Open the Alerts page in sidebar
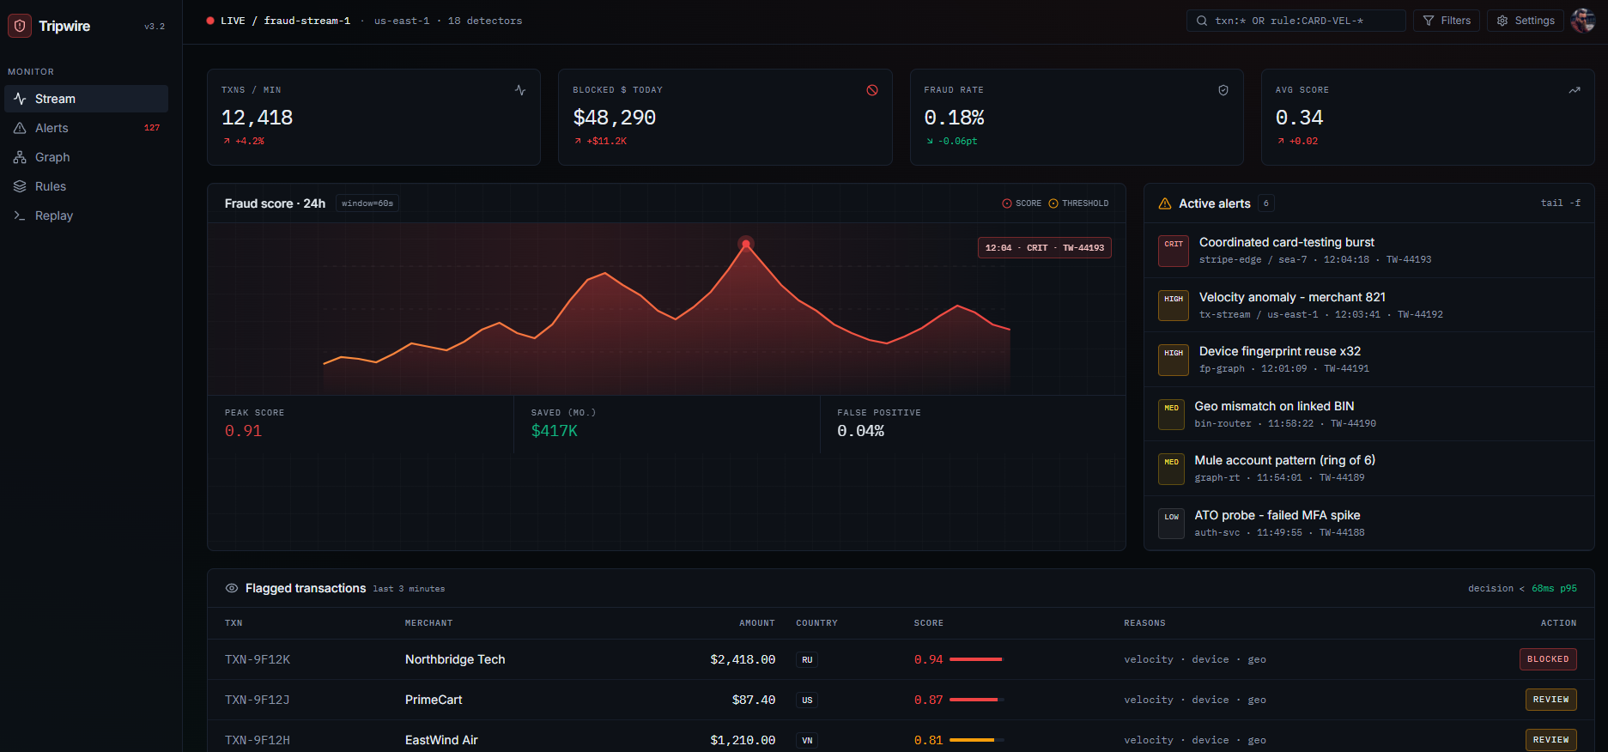 coord(86,128)
